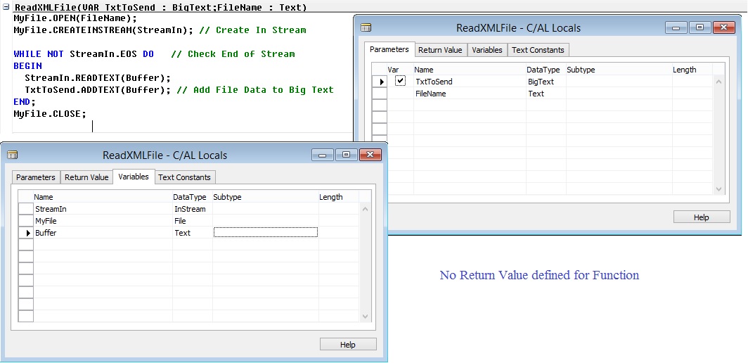Open the Return Value tab in the right dialog

click(440, 50)
